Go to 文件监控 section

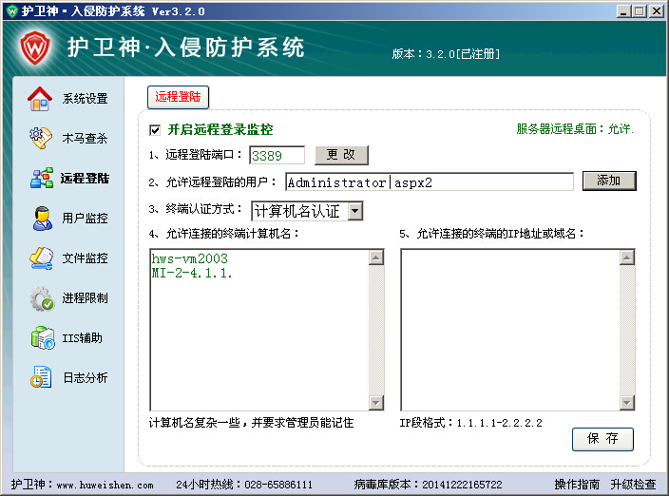[85, 258]
